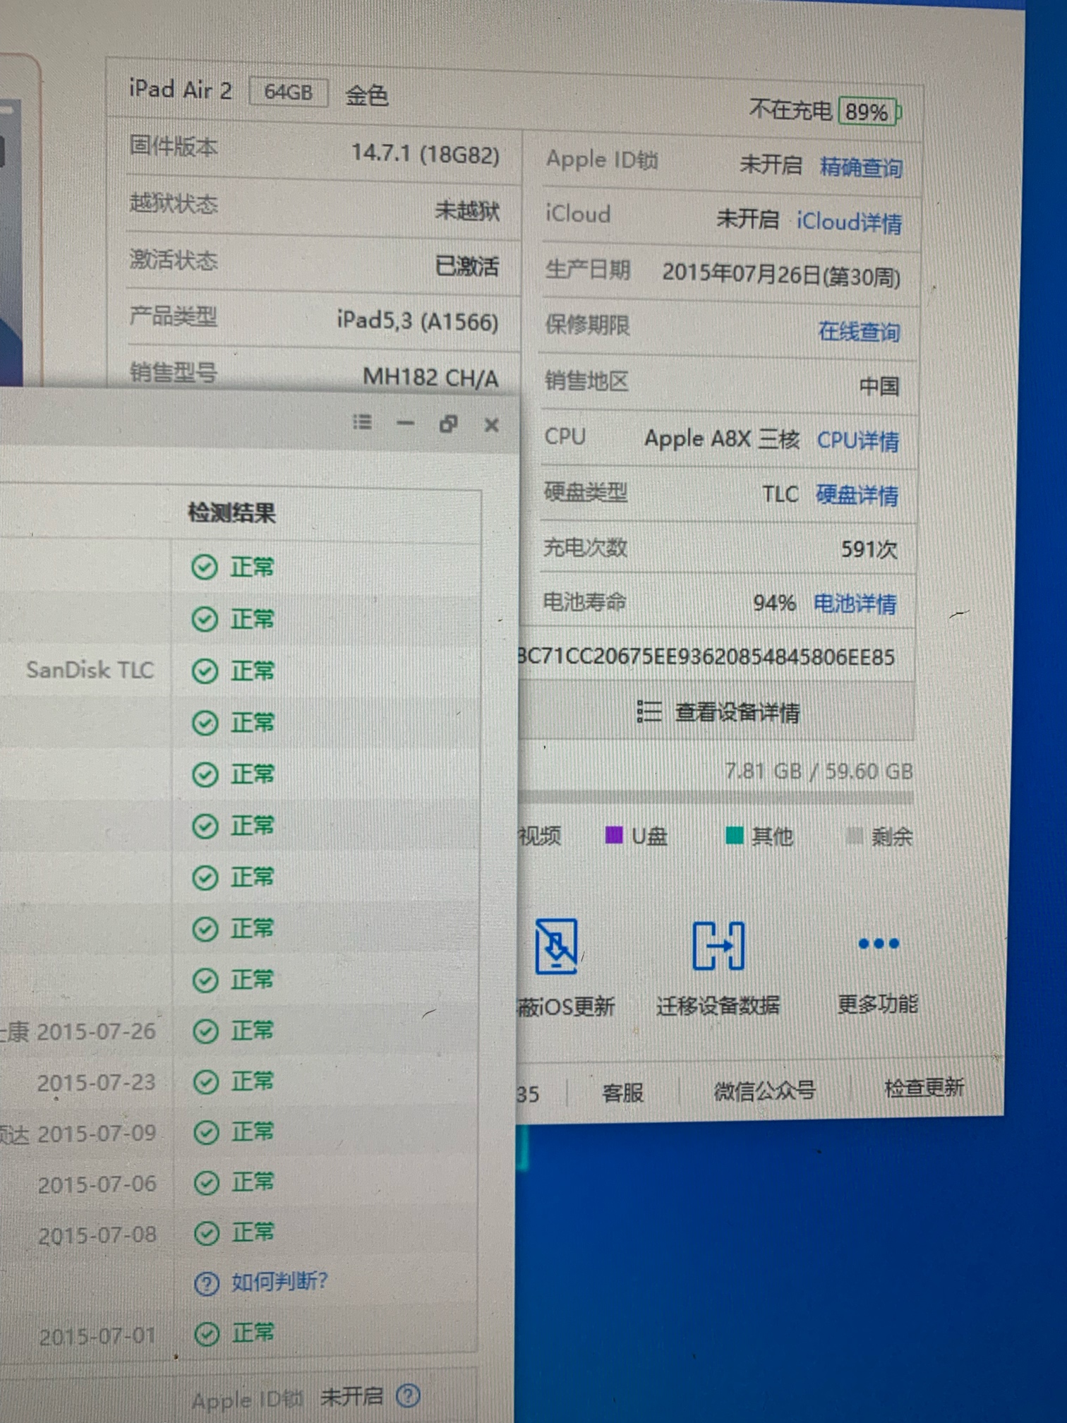Screen dimensions: 1067x1423
Task: Click production date 2015年07月26日(第30周)
Action: coord(781,275)
